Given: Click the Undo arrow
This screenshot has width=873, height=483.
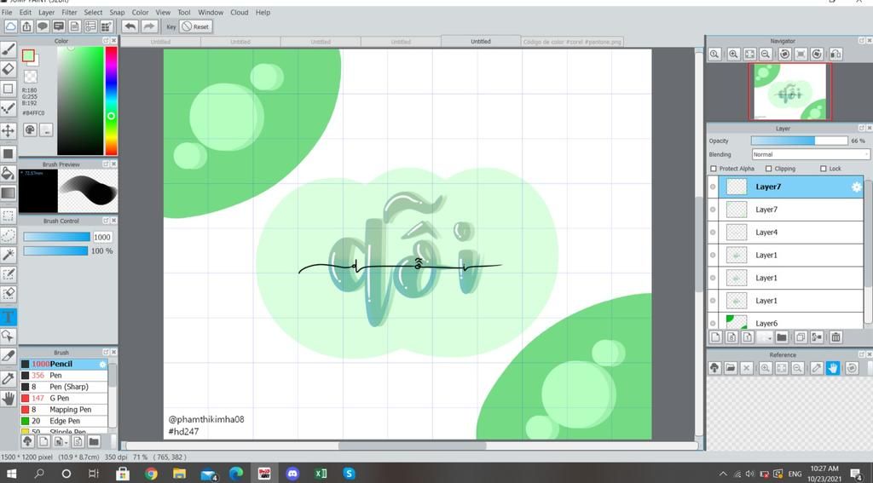Looking at the screenshot, I should [130, 26].
